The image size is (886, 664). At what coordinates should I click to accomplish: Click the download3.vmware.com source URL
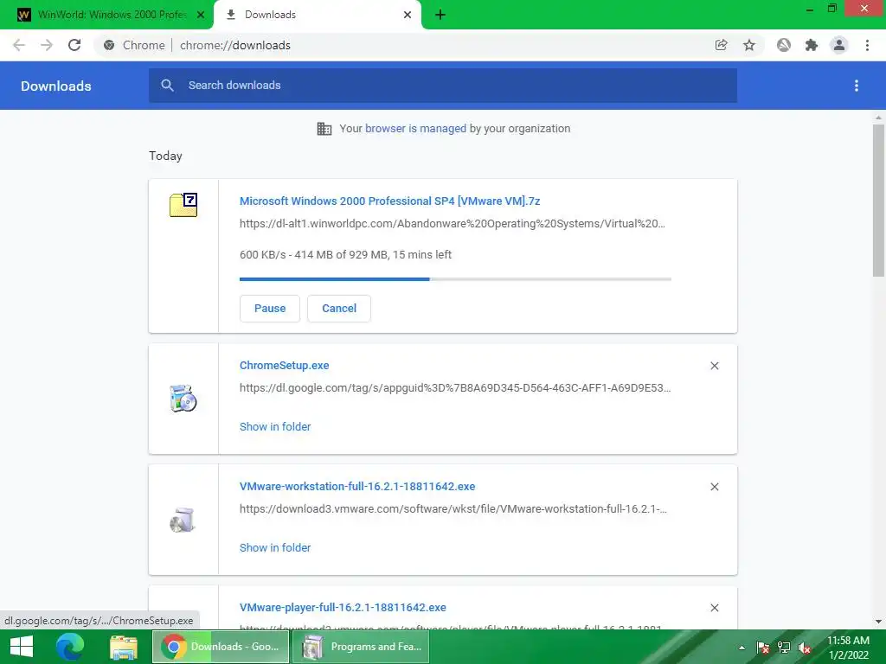pos(453,508)
